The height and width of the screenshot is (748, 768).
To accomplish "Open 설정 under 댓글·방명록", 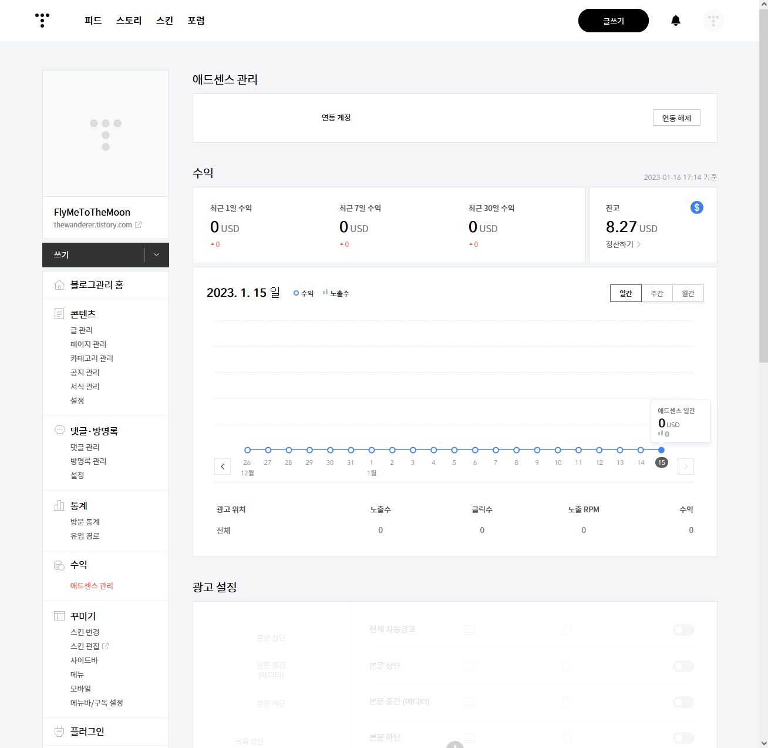I will 78,475.
